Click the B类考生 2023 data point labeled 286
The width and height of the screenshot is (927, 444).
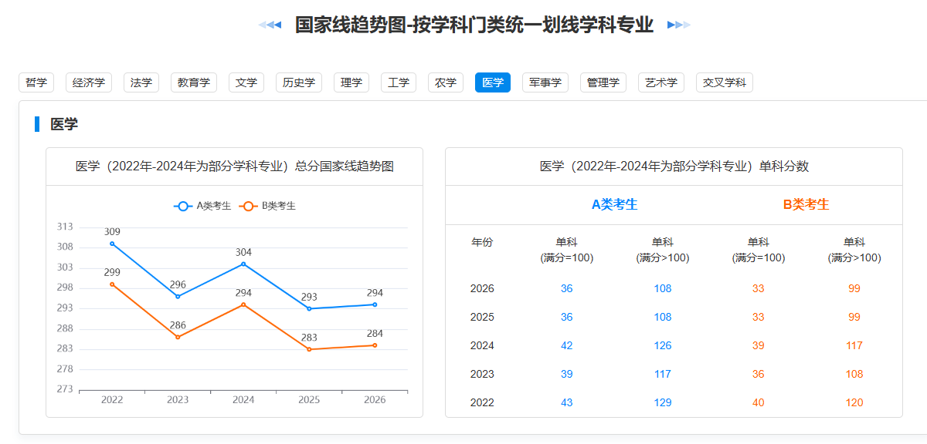coord(178,337)
